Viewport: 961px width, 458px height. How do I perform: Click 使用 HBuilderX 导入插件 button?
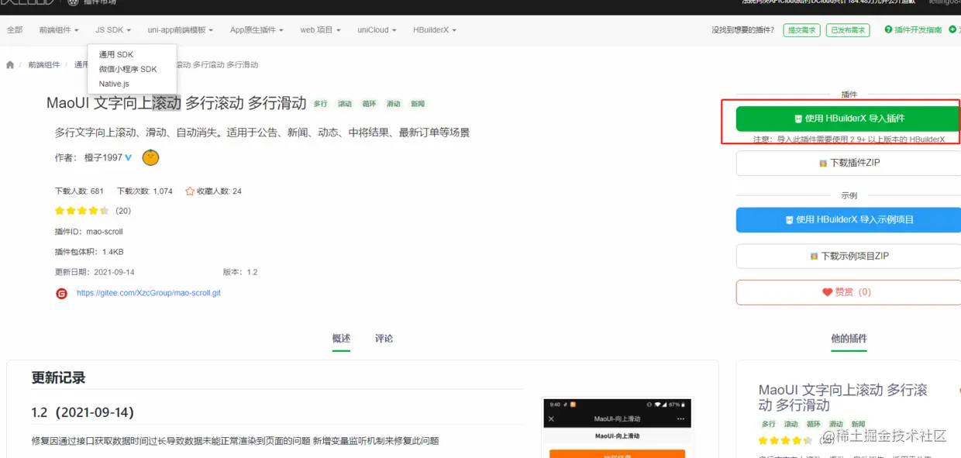coord(849,119)
